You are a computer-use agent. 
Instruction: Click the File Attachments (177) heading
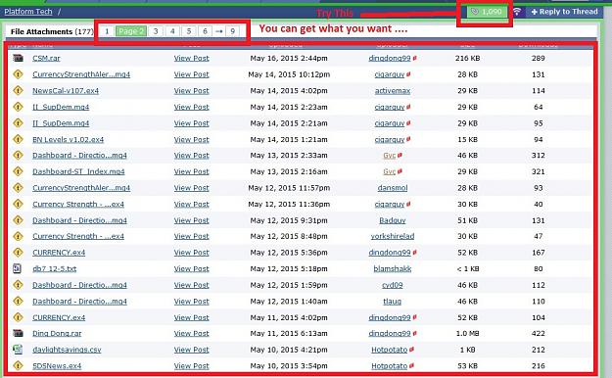[x=52, y=31]
